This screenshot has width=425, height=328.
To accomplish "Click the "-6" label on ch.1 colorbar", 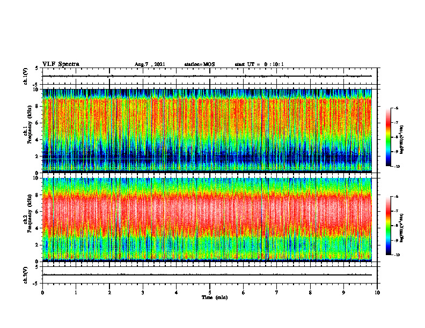I will (396, 108).
